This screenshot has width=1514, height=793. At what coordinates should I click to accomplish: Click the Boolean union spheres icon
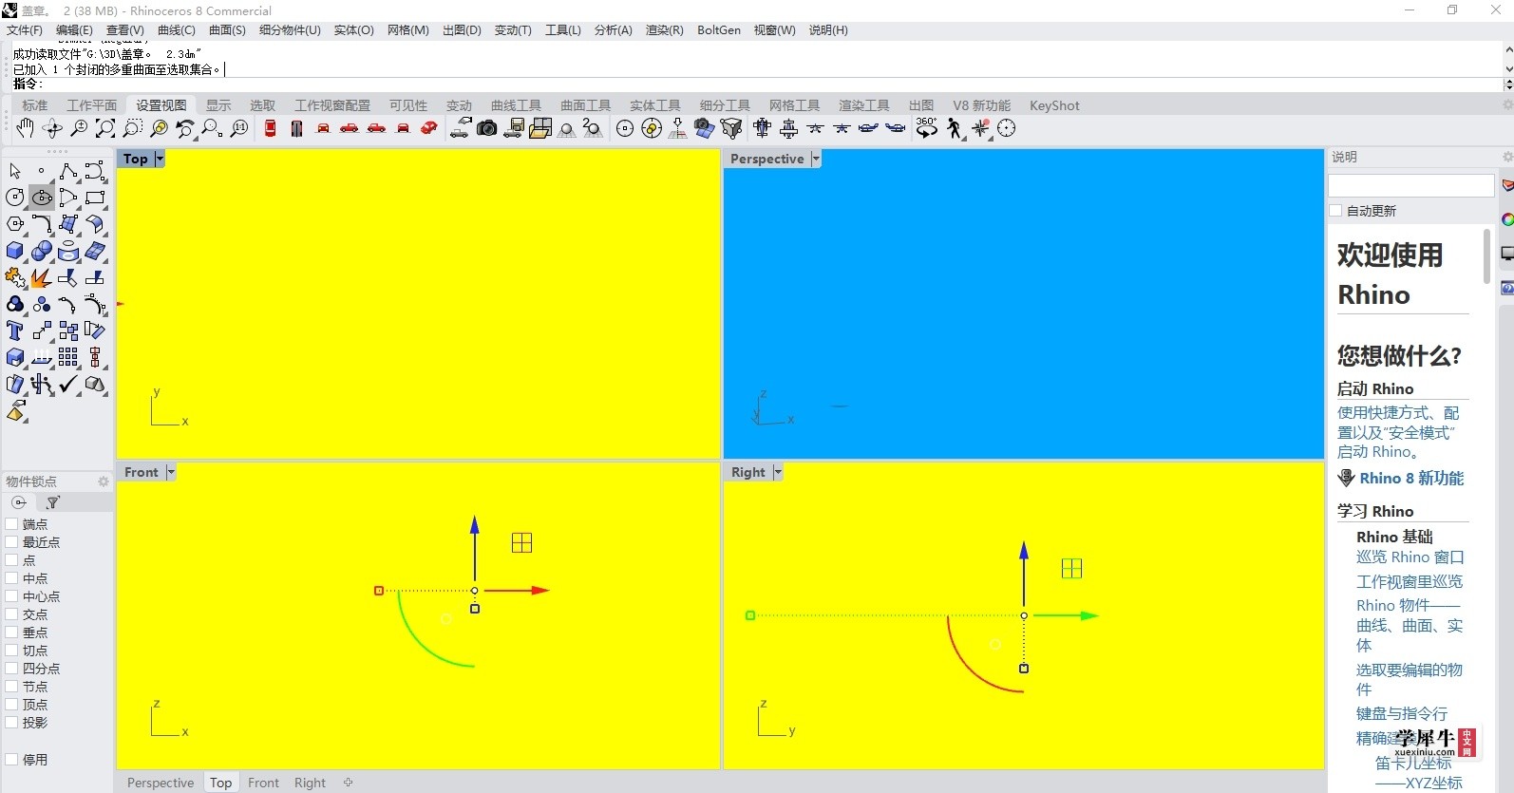[42, 251]
